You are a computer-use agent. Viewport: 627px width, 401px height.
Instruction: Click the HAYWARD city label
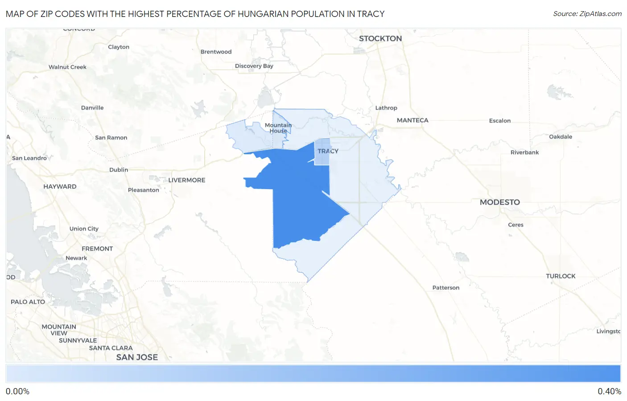click(x=60, y=186)
